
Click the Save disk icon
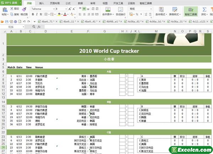pyautogui.click(x=7, y=22)
